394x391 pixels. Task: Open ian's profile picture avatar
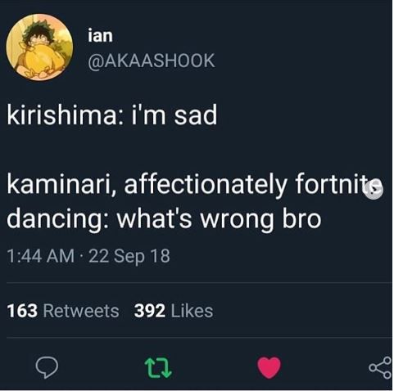click(x=39, y=47)
